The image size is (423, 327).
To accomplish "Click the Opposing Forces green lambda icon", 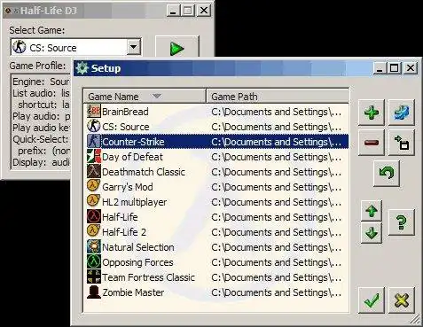I will [94, 261].
